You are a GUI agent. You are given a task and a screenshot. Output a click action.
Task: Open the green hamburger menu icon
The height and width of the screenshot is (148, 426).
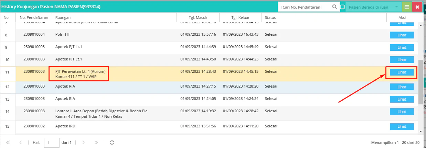[407, 7]
